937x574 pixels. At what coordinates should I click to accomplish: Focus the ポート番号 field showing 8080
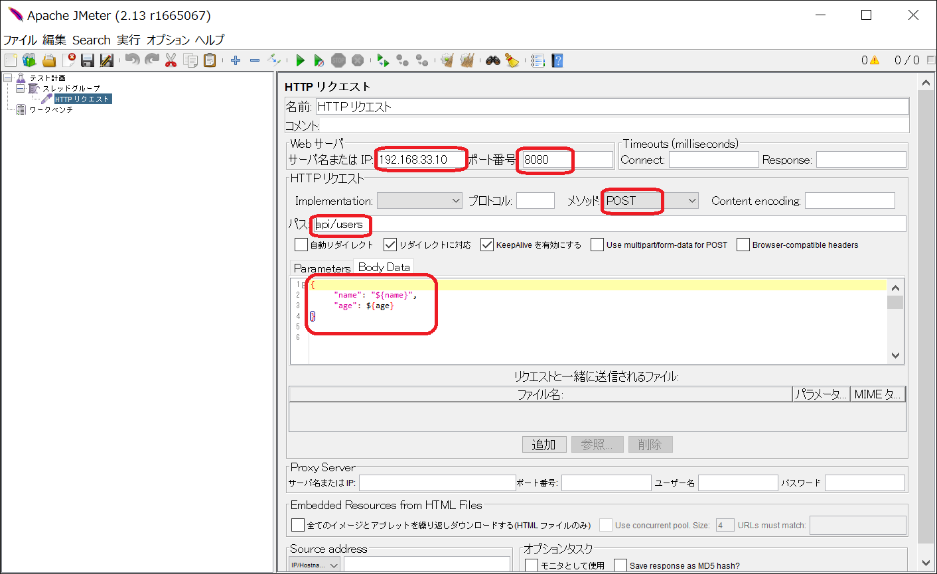click(x=567, y=160)
